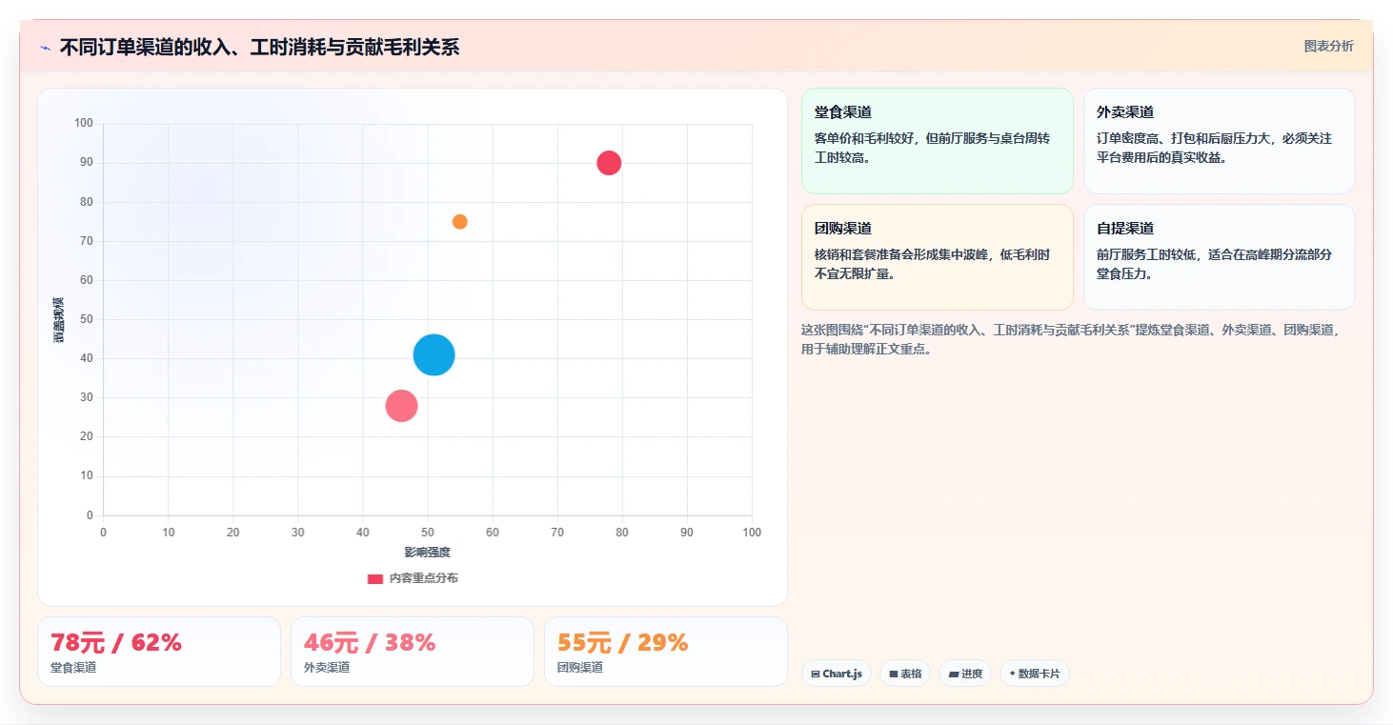The image size is (1393, 725).
Task: Click the lightning icon before the title
Action: click(x=45, y=48)
